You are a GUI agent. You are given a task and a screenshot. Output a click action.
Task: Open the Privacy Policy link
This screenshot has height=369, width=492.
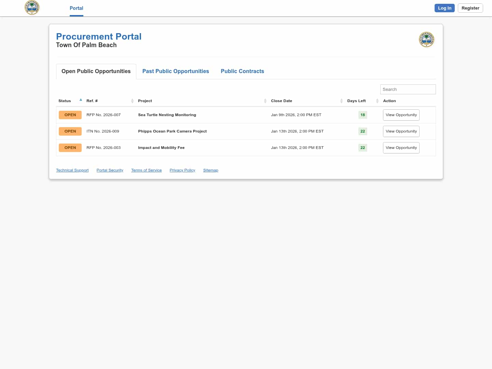click(182, 170)
